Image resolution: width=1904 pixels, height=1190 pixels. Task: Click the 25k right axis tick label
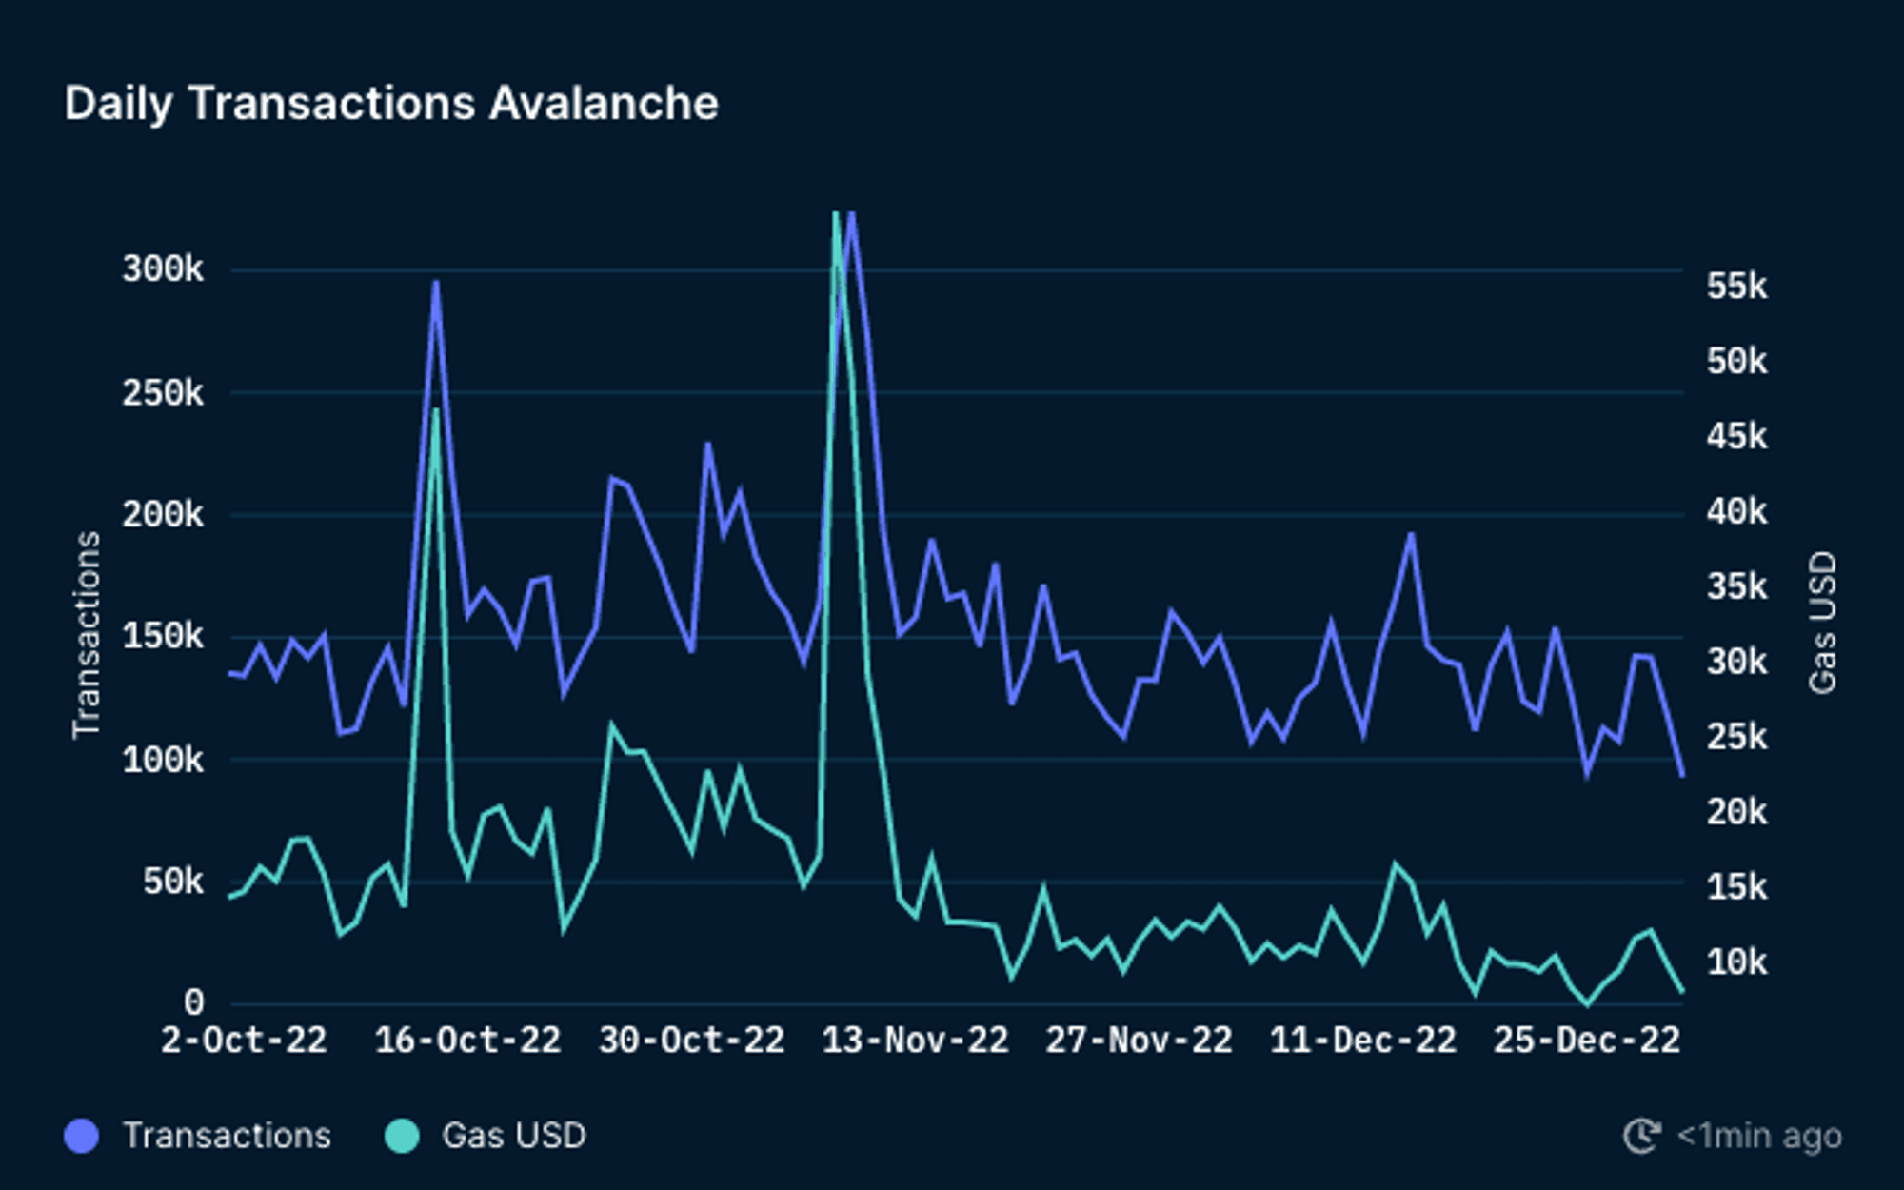[x=1736, y=736]
